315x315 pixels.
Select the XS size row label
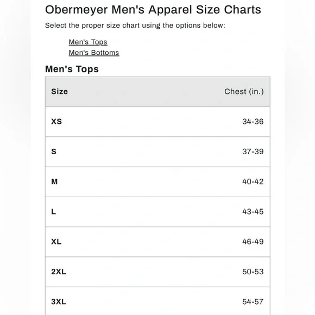coord(56,122)
